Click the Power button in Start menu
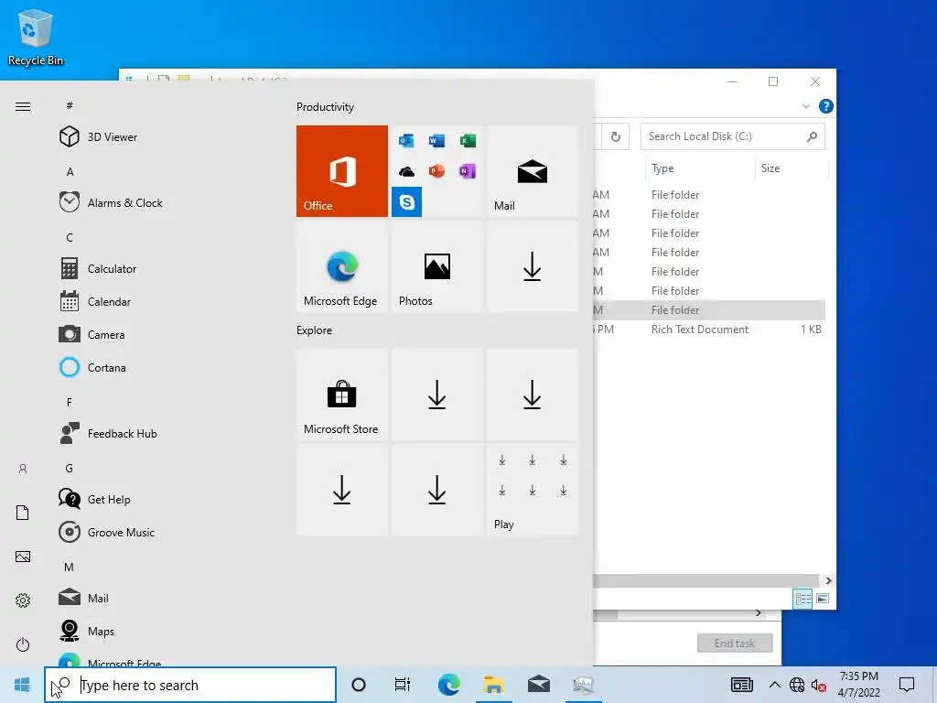Image resolution: width=937 pixels, height=703 pixels. (x=23, y=644)
